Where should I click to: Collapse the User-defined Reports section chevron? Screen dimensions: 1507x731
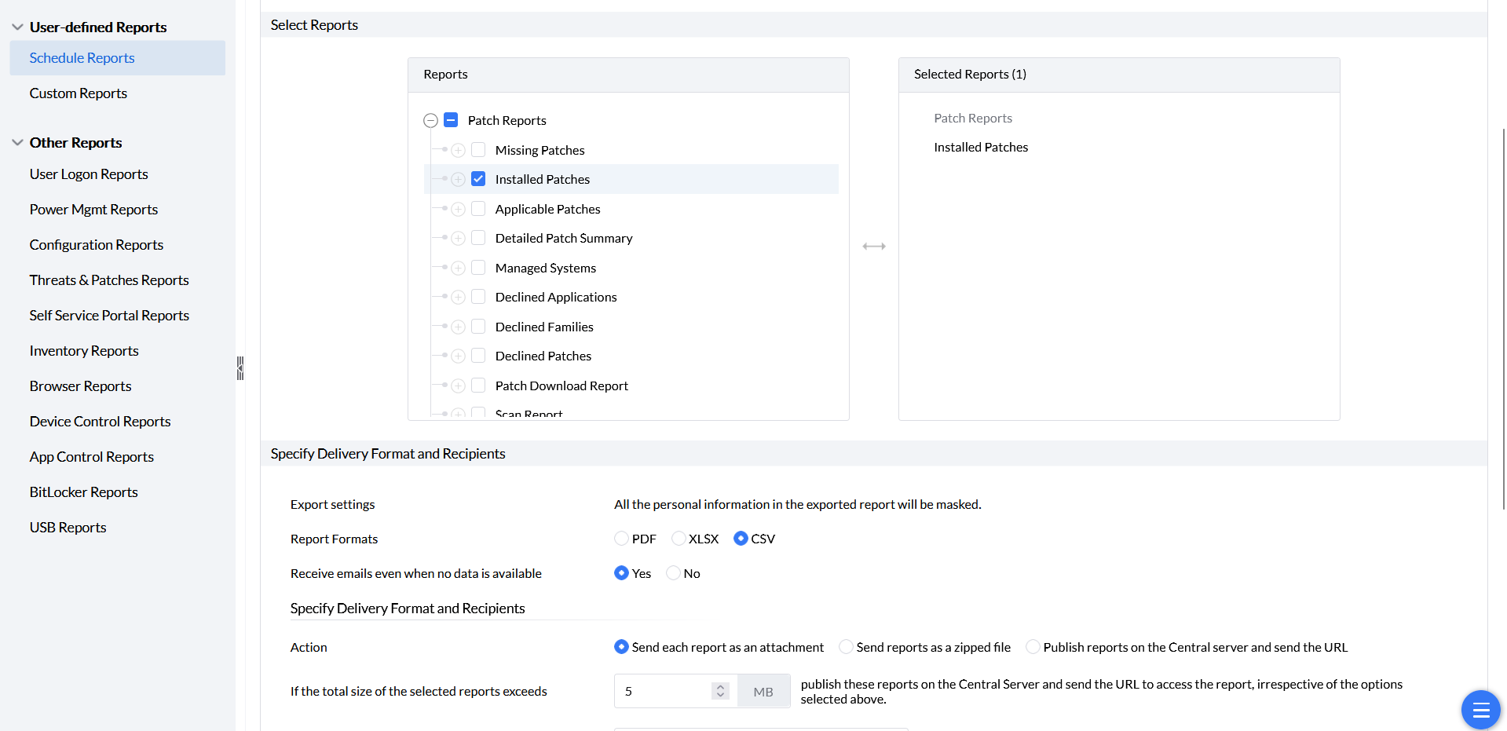pos(17,27)
